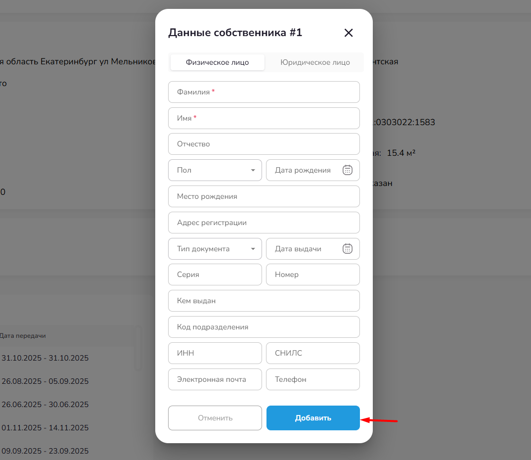Focus the Адрес регистрации field

264,223
